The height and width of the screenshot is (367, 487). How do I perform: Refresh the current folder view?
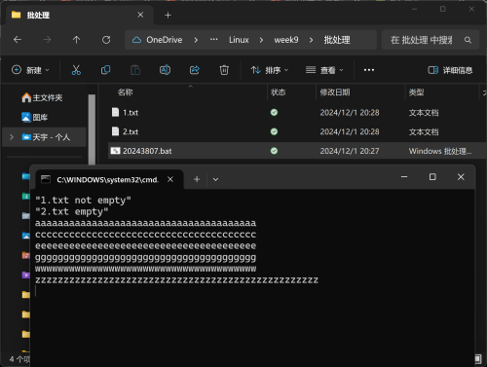[x=106, y=40]
